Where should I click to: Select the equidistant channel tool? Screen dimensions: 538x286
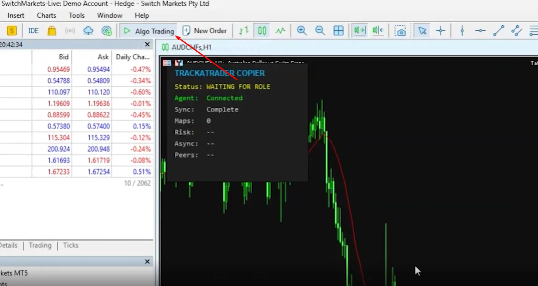tap(517, 31)
